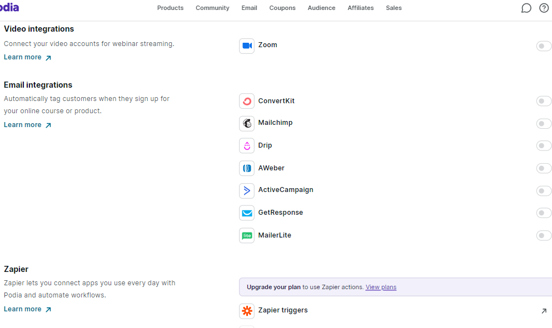Click the ConvertKit logo icon
Screen dimensions: 552x328
tap(247, 101)
